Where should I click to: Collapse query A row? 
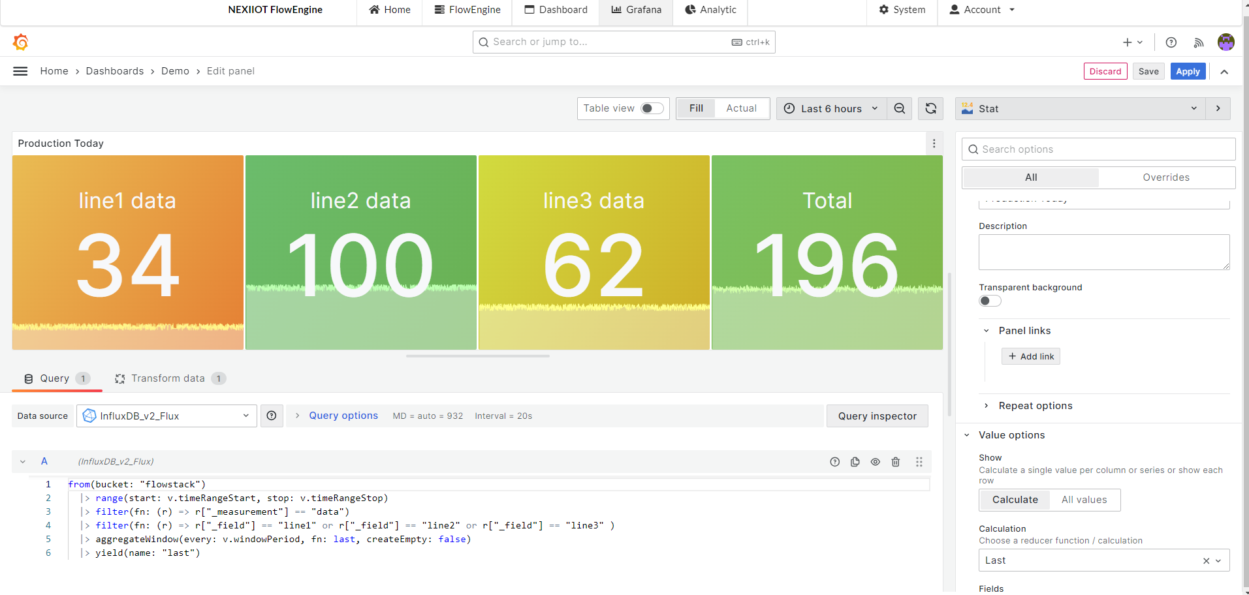[x=23, y=462]
